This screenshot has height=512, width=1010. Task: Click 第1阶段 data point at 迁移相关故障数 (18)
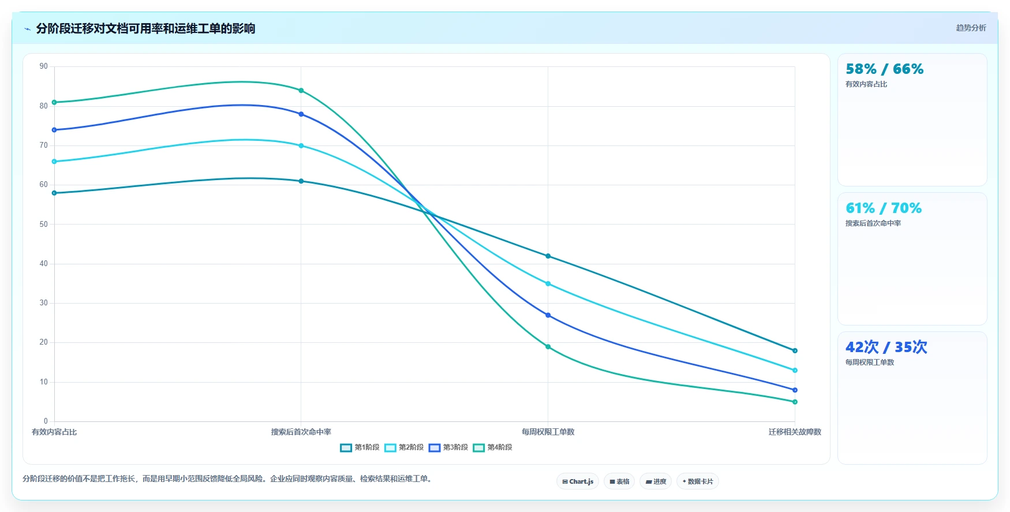click(x=795, y=351)
